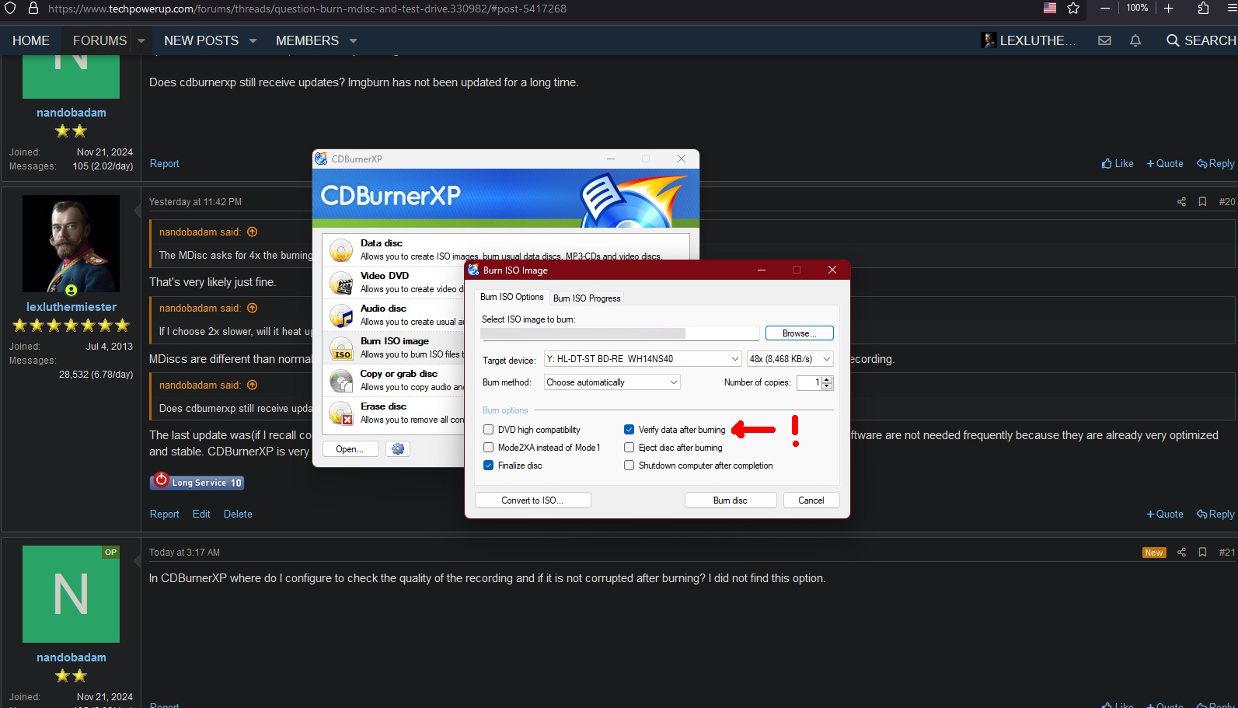Open FORUMS in the navigation bar

pyautogui.click(x=99, y=40)
